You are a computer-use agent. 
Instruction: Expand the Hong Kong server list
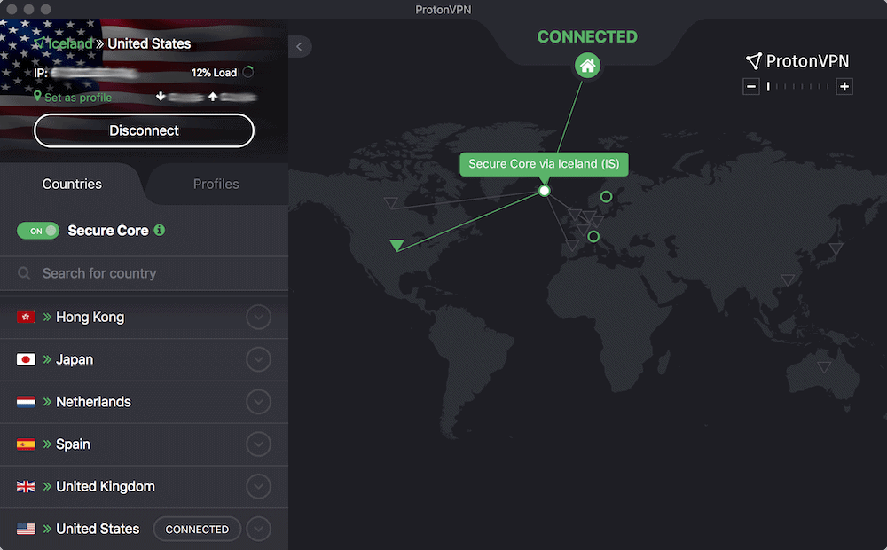click(258, 317)
